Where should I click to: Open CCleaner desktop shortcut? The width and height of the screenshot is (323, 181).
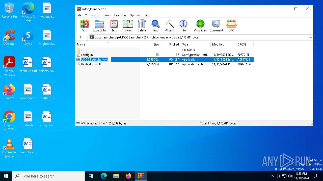pyautogui.click(x=9, y=37)
